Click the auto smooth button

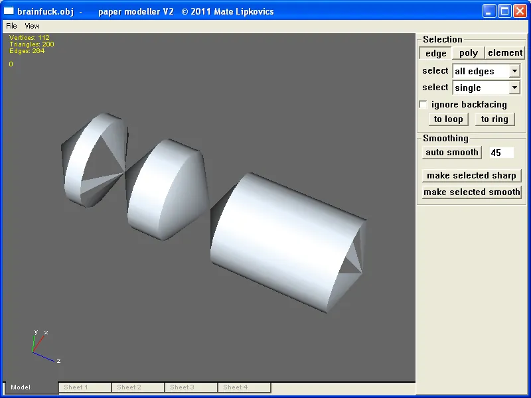tap(452, 153)
